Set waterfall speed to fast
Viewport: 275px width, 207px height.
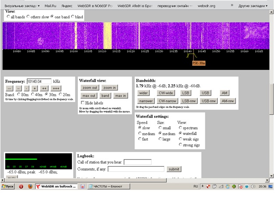point(140,139)
